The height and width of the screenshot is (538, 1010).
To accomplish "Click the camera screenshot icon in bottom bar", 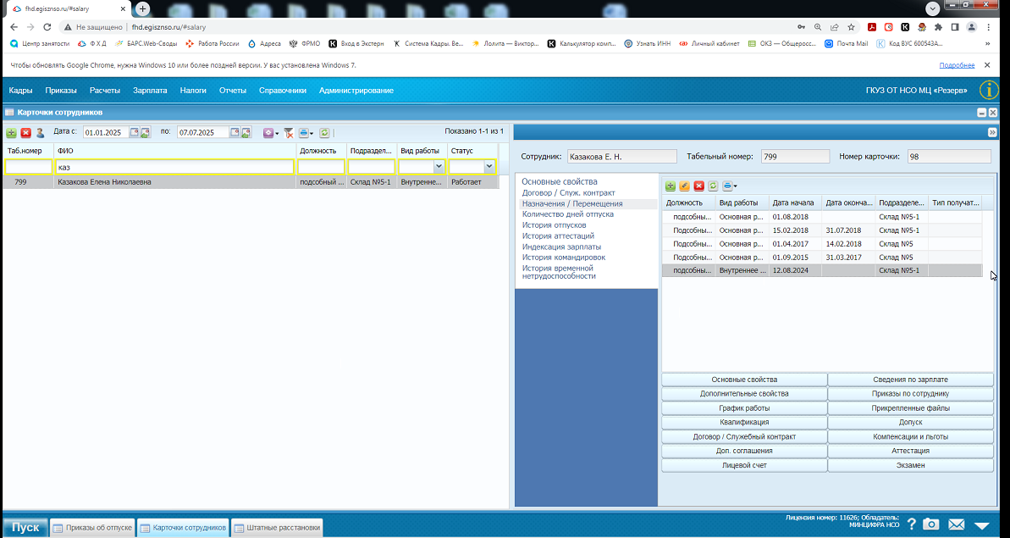I will click(x=930, y=524).
